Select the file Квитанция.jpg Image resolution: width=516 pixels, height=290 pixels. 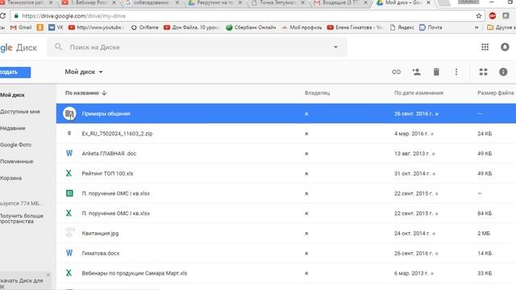coord(100,234)
